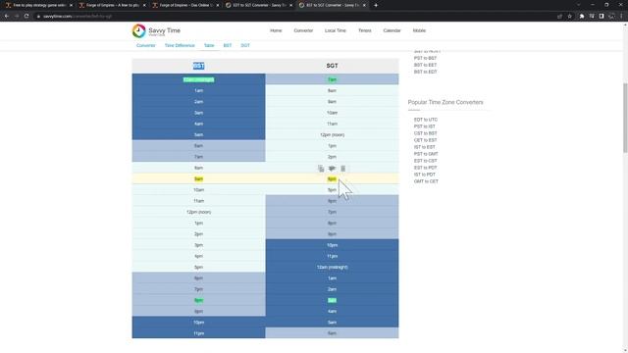Click the 10pm cell in SGT column
The width and height of the screenshot is (628, 353).
(x=332, y=245)
